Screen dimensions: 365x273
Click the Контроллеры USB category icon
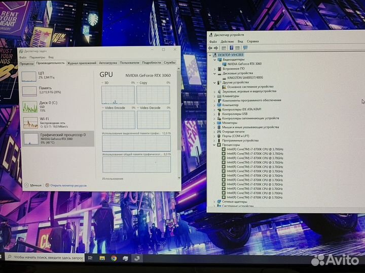pyautogui.click(x=219, y=114)
